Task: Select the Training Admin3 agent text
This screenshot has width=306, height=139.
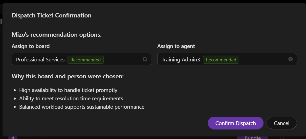Action: pyautogui.click(x=181, y=60)
